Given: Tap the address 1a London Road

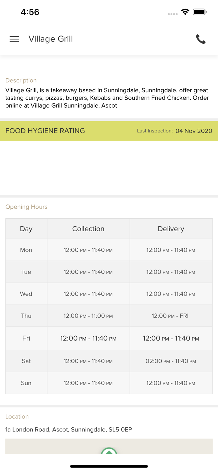Looking at the screenshot, I should [69, 430].
